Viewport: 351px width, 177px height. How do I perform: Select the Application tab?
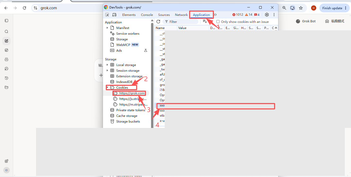[x=201, y=15]
